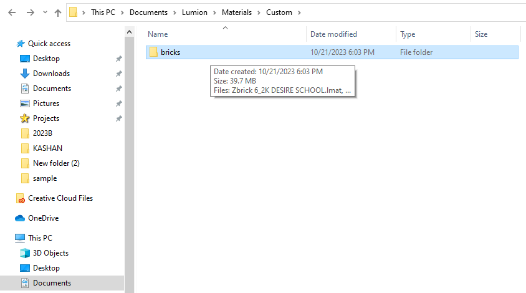Image resolution: width=526 pixels, height=293 pixels.
Task: Click the KASHAN folder icon
Action: (25, 148)
